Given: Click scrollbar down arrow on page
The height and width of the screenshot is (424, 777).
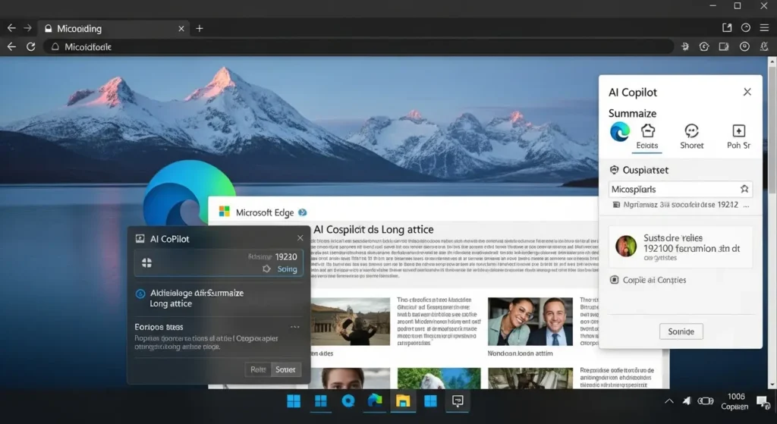Looking at the screenshot, I should tap(772, 385).
